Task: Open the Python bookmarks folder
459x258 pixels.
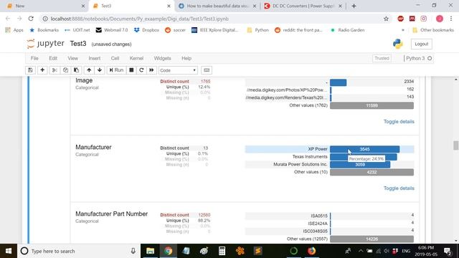Action: [258, 30]
